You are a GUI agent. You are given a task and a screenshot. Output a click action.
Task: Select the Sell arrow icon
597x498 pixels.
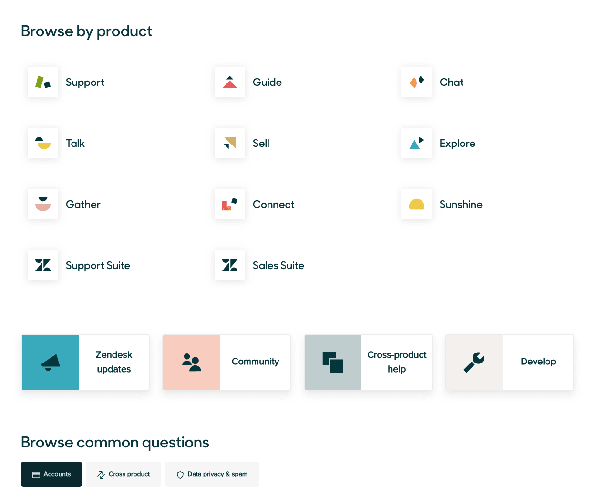(x=230, y=143)
